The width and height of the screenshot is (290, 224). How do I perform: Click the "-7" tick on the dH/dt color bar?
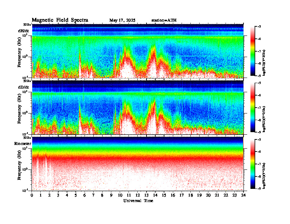259,51
